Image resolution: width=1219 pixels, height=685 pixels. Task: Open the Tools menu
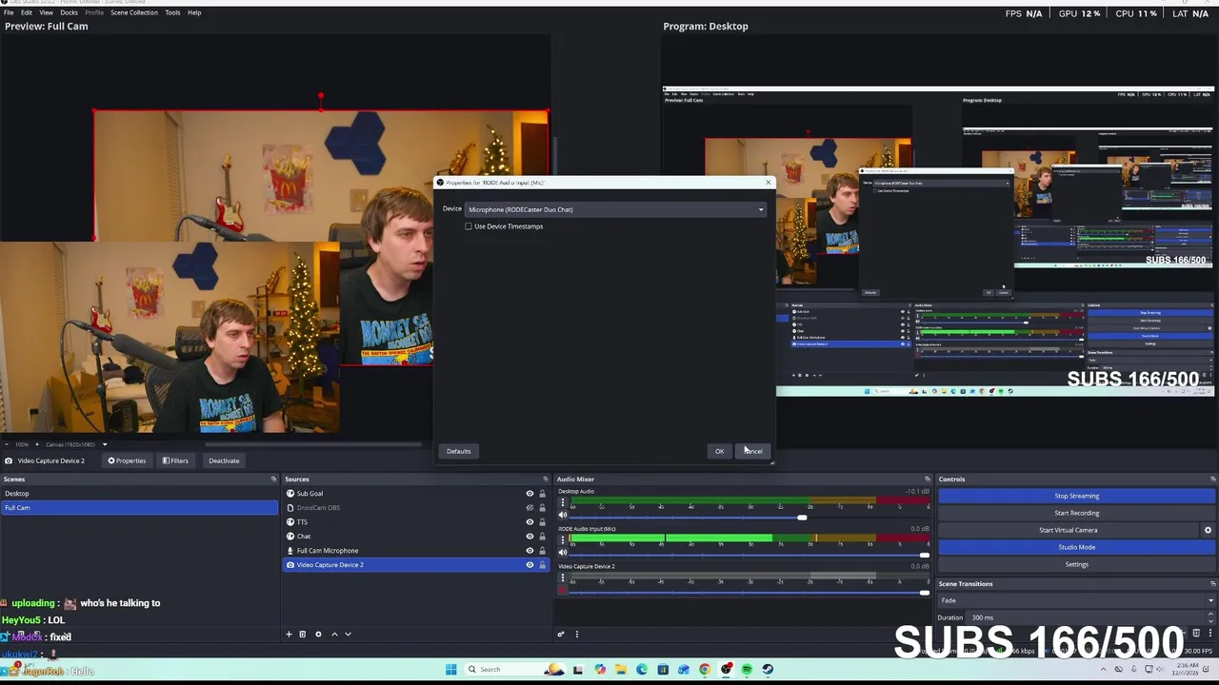[x=172, y=12]
